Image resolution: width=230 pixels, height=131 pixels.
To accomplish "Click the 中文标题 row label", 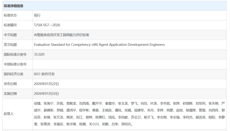I will pyautogui.click(x=10, y=35).
